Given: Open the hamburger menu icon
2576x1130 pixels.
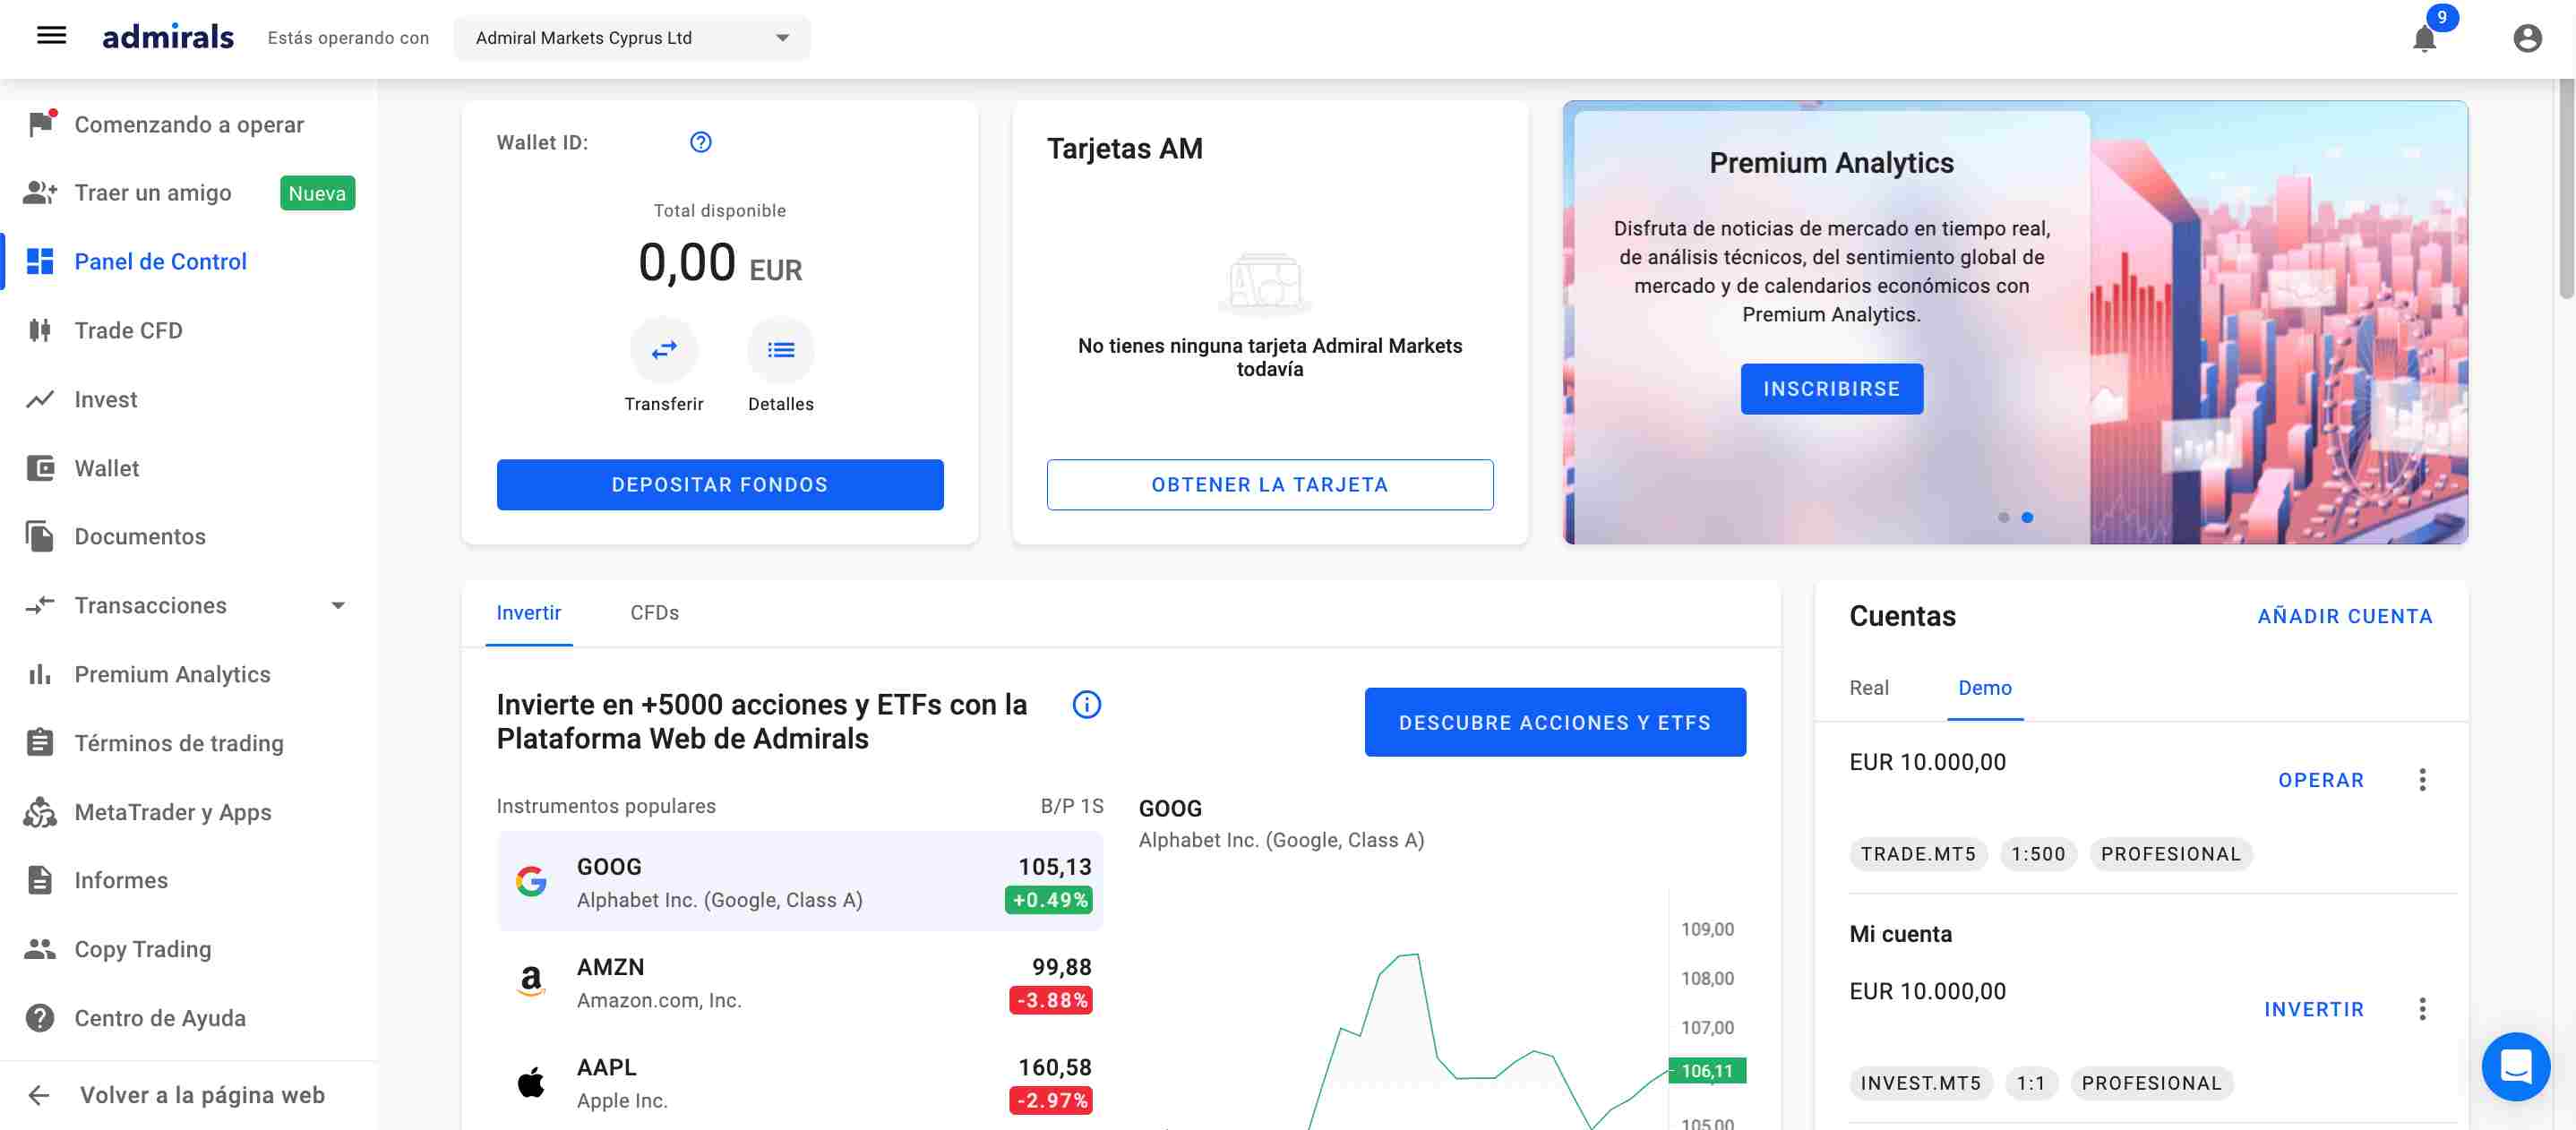Looking at the screenshot, I should click(x=51, y=37).
